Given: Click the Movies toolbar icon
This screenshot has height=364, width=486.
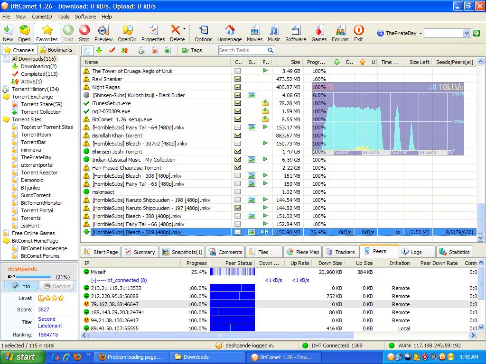Looking at the screenshot, I should 254,33.
